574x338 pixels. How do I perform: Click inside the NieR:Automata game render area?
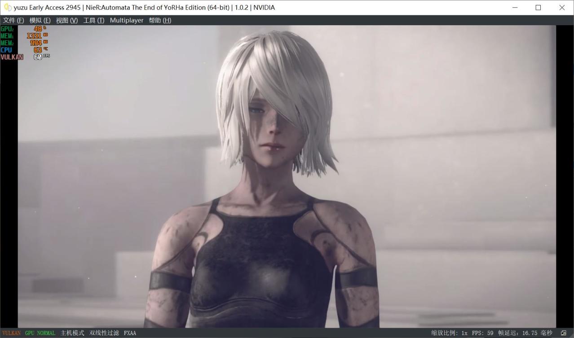(287, 176)
